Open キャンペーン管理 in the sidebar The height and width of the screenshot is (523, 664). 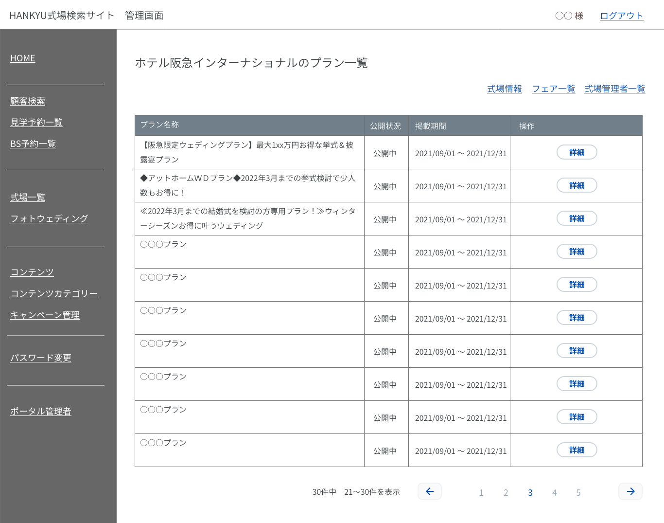click(x=45, y=315)
